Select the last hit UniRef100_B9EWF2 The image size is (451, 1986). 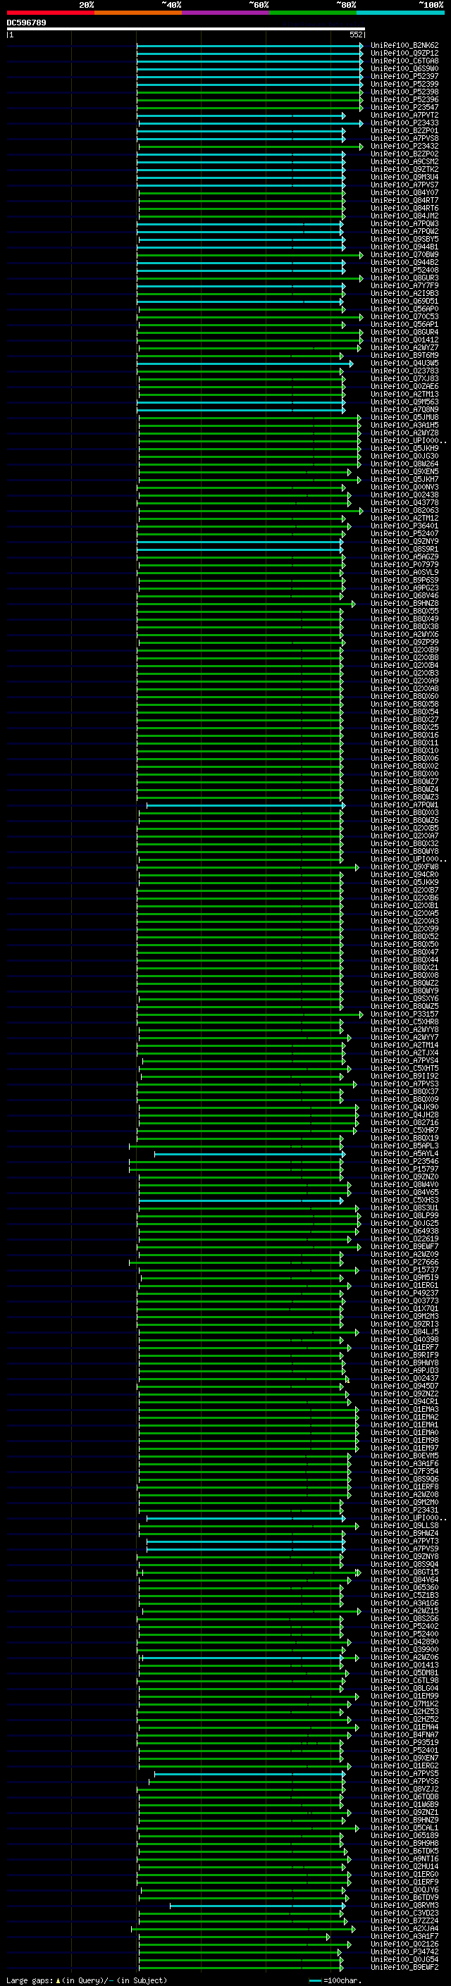[404, 1967]
